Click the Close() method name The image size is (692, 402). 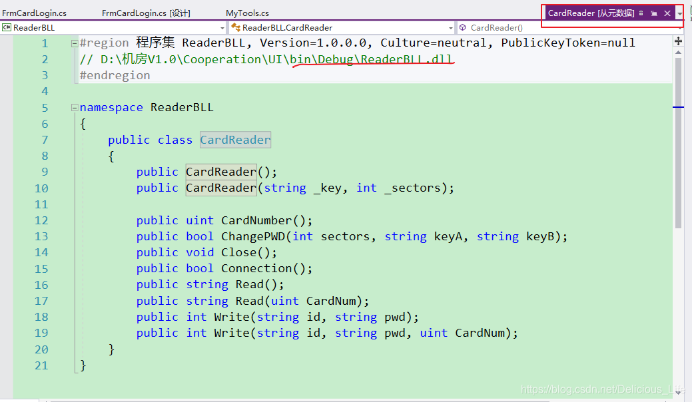[x=238, y=252]
